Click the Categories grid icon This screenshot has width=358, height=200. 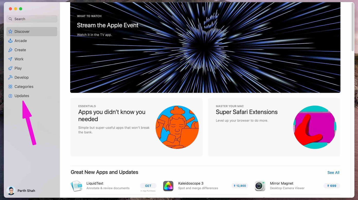(10, 86)
